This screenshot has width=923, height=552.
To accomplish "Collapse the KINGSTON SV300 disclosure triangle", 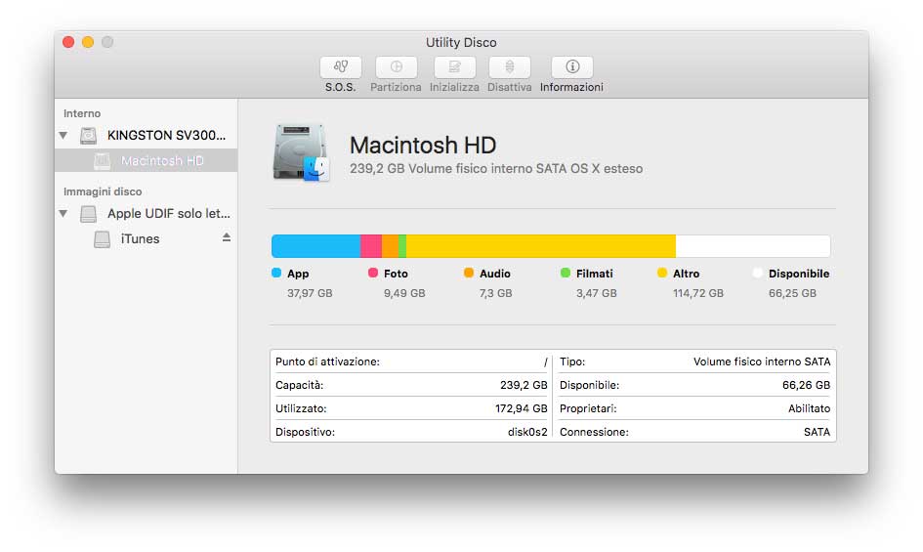I will tap(63, 136).
